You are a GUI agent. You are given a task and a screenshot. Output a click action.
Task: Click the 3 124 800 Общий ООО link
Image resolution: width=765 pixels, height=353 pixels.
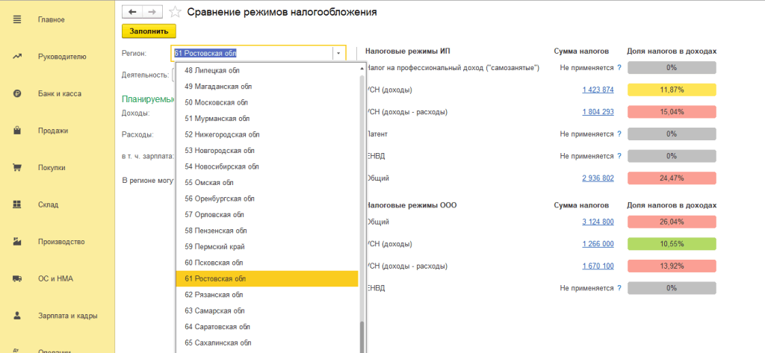[x=598, y=222]
